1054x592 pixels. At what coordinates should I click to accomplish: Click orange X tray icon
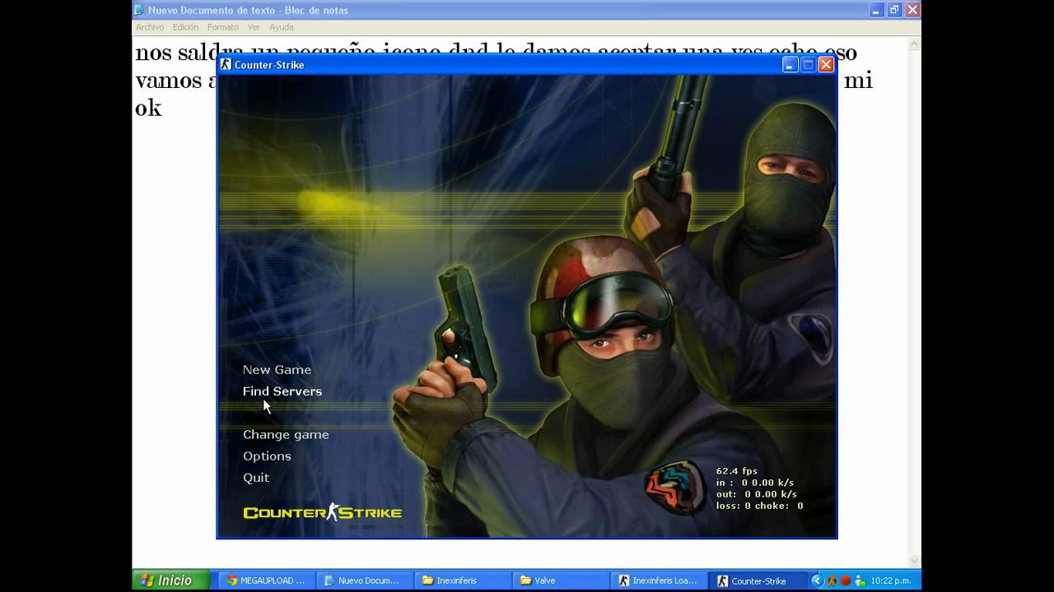coord(832,580)
